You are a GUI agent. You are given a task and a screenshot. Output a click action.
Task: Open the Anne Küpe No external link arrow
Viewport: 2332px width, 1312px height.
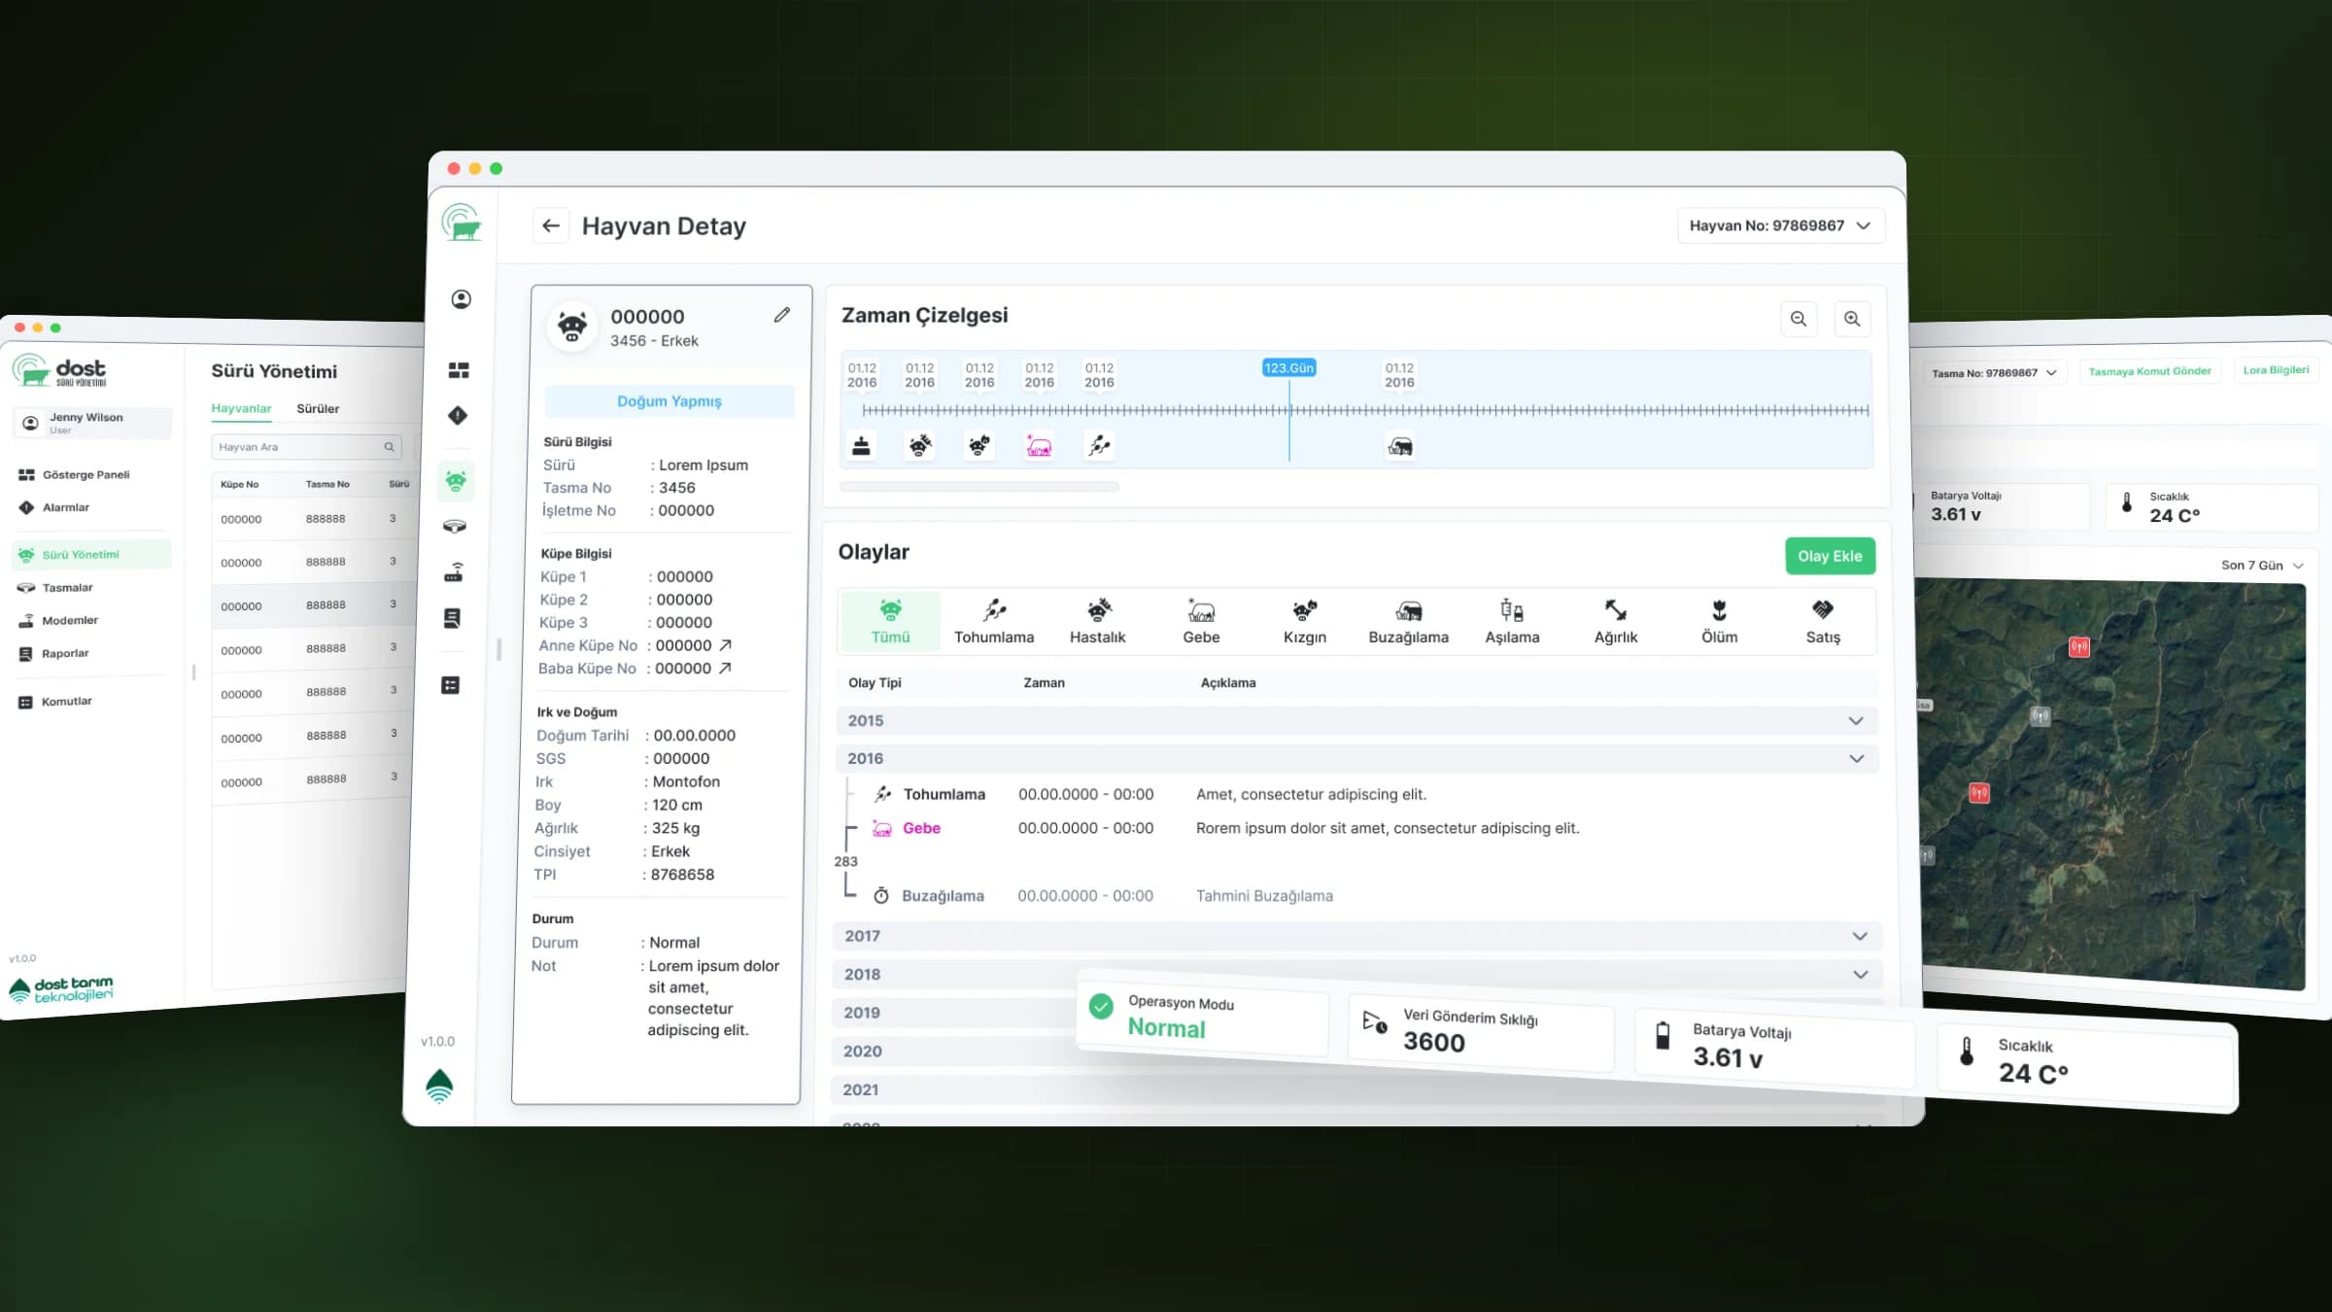click(x=725, y=645)
